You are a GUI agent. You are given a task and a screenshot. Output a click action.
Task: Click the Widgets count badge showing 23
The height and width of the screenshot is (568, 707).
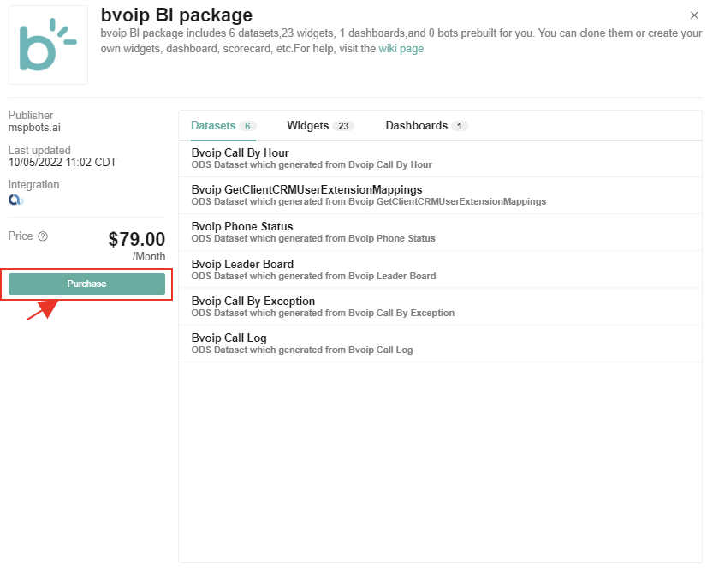click(346, 125)
